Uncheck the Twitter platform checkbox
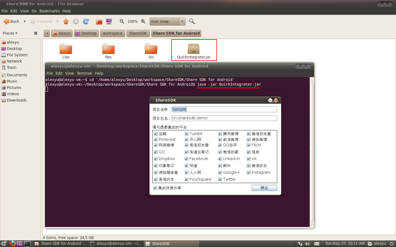Viewport: 396px width, 247px height. pos(220,179)
